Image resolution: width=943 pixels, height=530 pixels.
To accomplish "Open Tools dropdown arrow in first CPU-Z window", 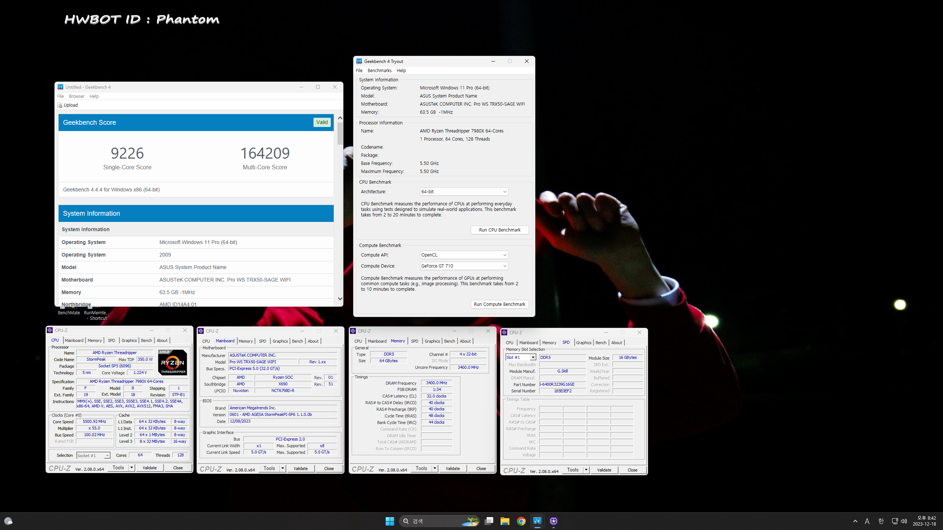I will coord(132,468).
